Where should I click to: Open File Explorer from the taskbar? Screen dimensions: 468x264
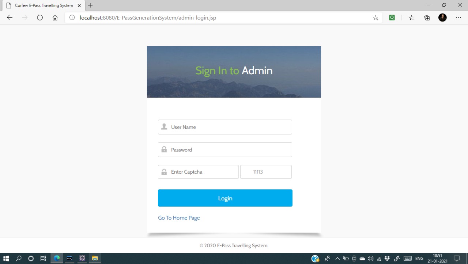pos(95,259)
